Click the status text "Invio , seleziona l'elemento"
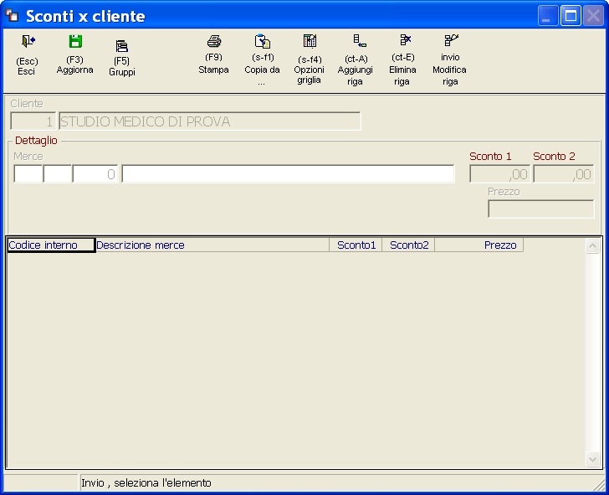The width and height of the screenshot is (609, 495). (146, 483)
